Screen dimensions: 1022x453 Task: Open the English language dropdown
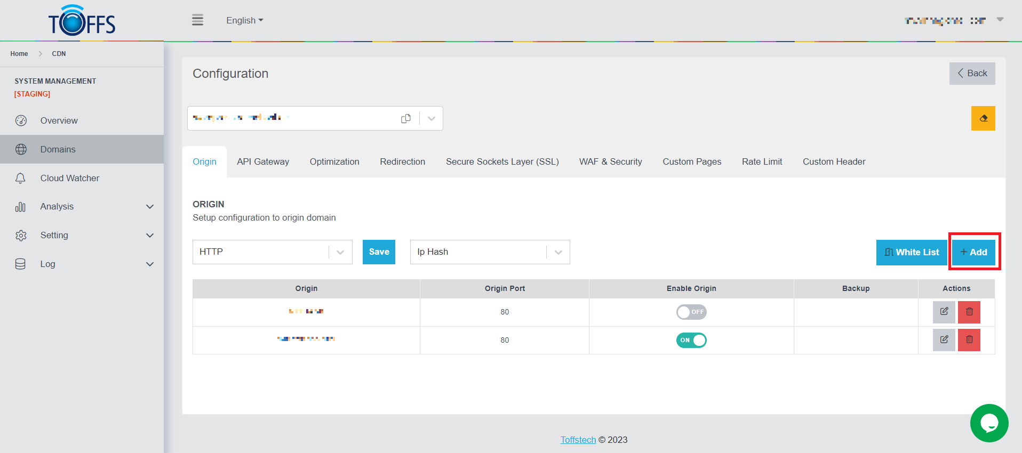[x=244, y=20]
